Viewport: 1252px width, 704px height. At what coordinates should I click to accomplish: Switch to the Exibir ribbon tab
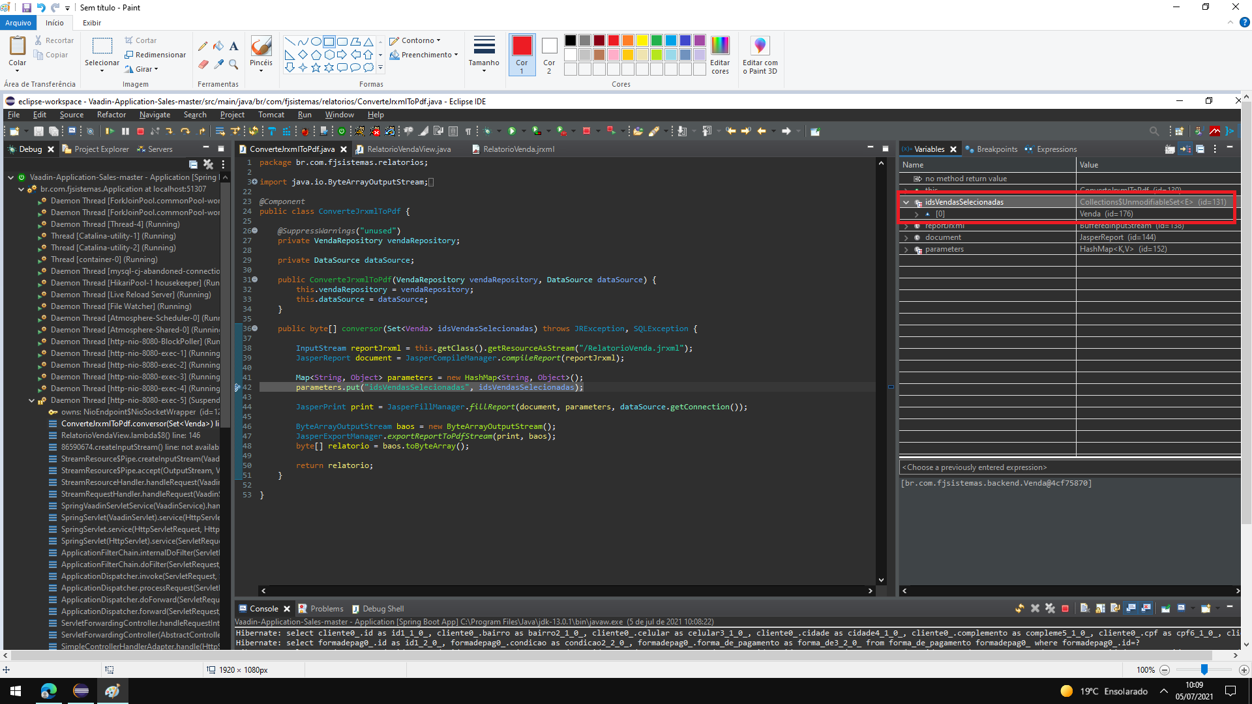[x=92, y=23]
